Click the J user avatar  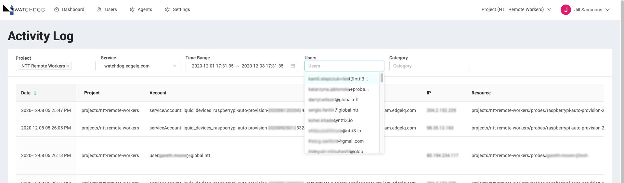[566, 10]
